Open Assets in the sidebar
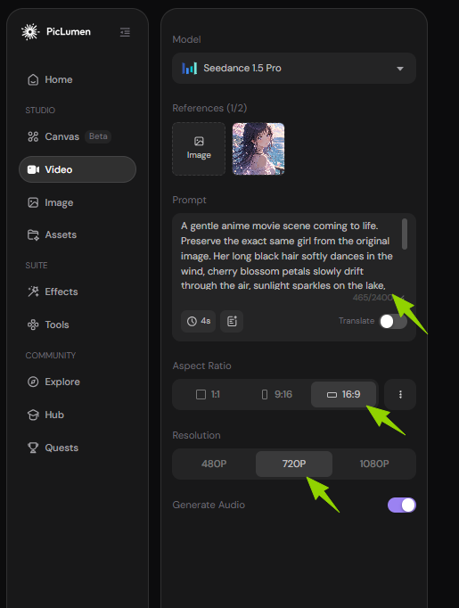Viewport: 459px width, 608px height. click(x=78, y=234)
